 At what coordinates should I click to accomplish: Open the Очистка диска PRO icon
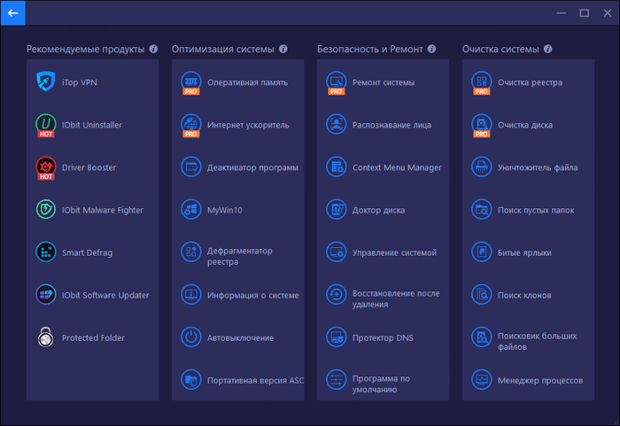[481, 126]
